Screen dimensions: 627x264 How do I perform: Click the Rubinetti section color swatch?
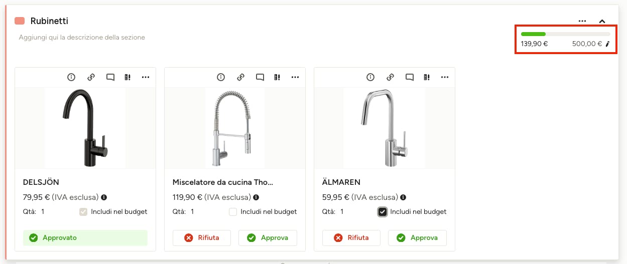coord(20,21)
